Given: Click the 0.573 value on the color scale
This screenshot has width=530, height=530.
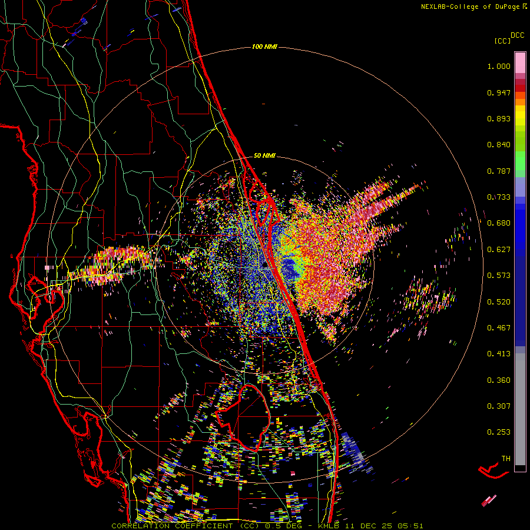Looking at the screenshot, I should pyautogui.click(x=499, y=276).
